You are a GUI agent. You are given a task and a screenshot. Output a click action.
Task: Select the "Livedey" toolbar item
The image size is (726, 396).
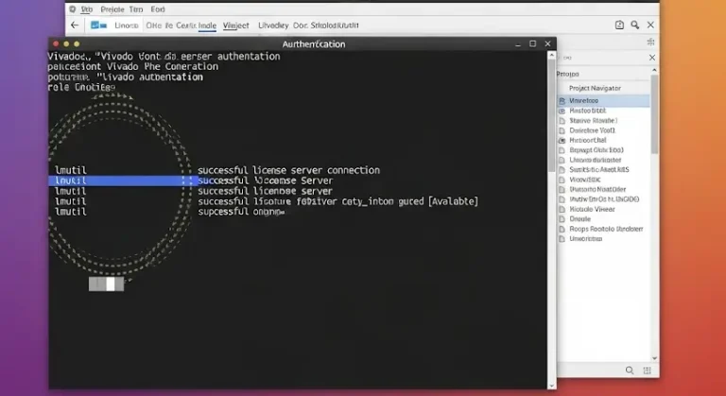click(x=273, y=26)
